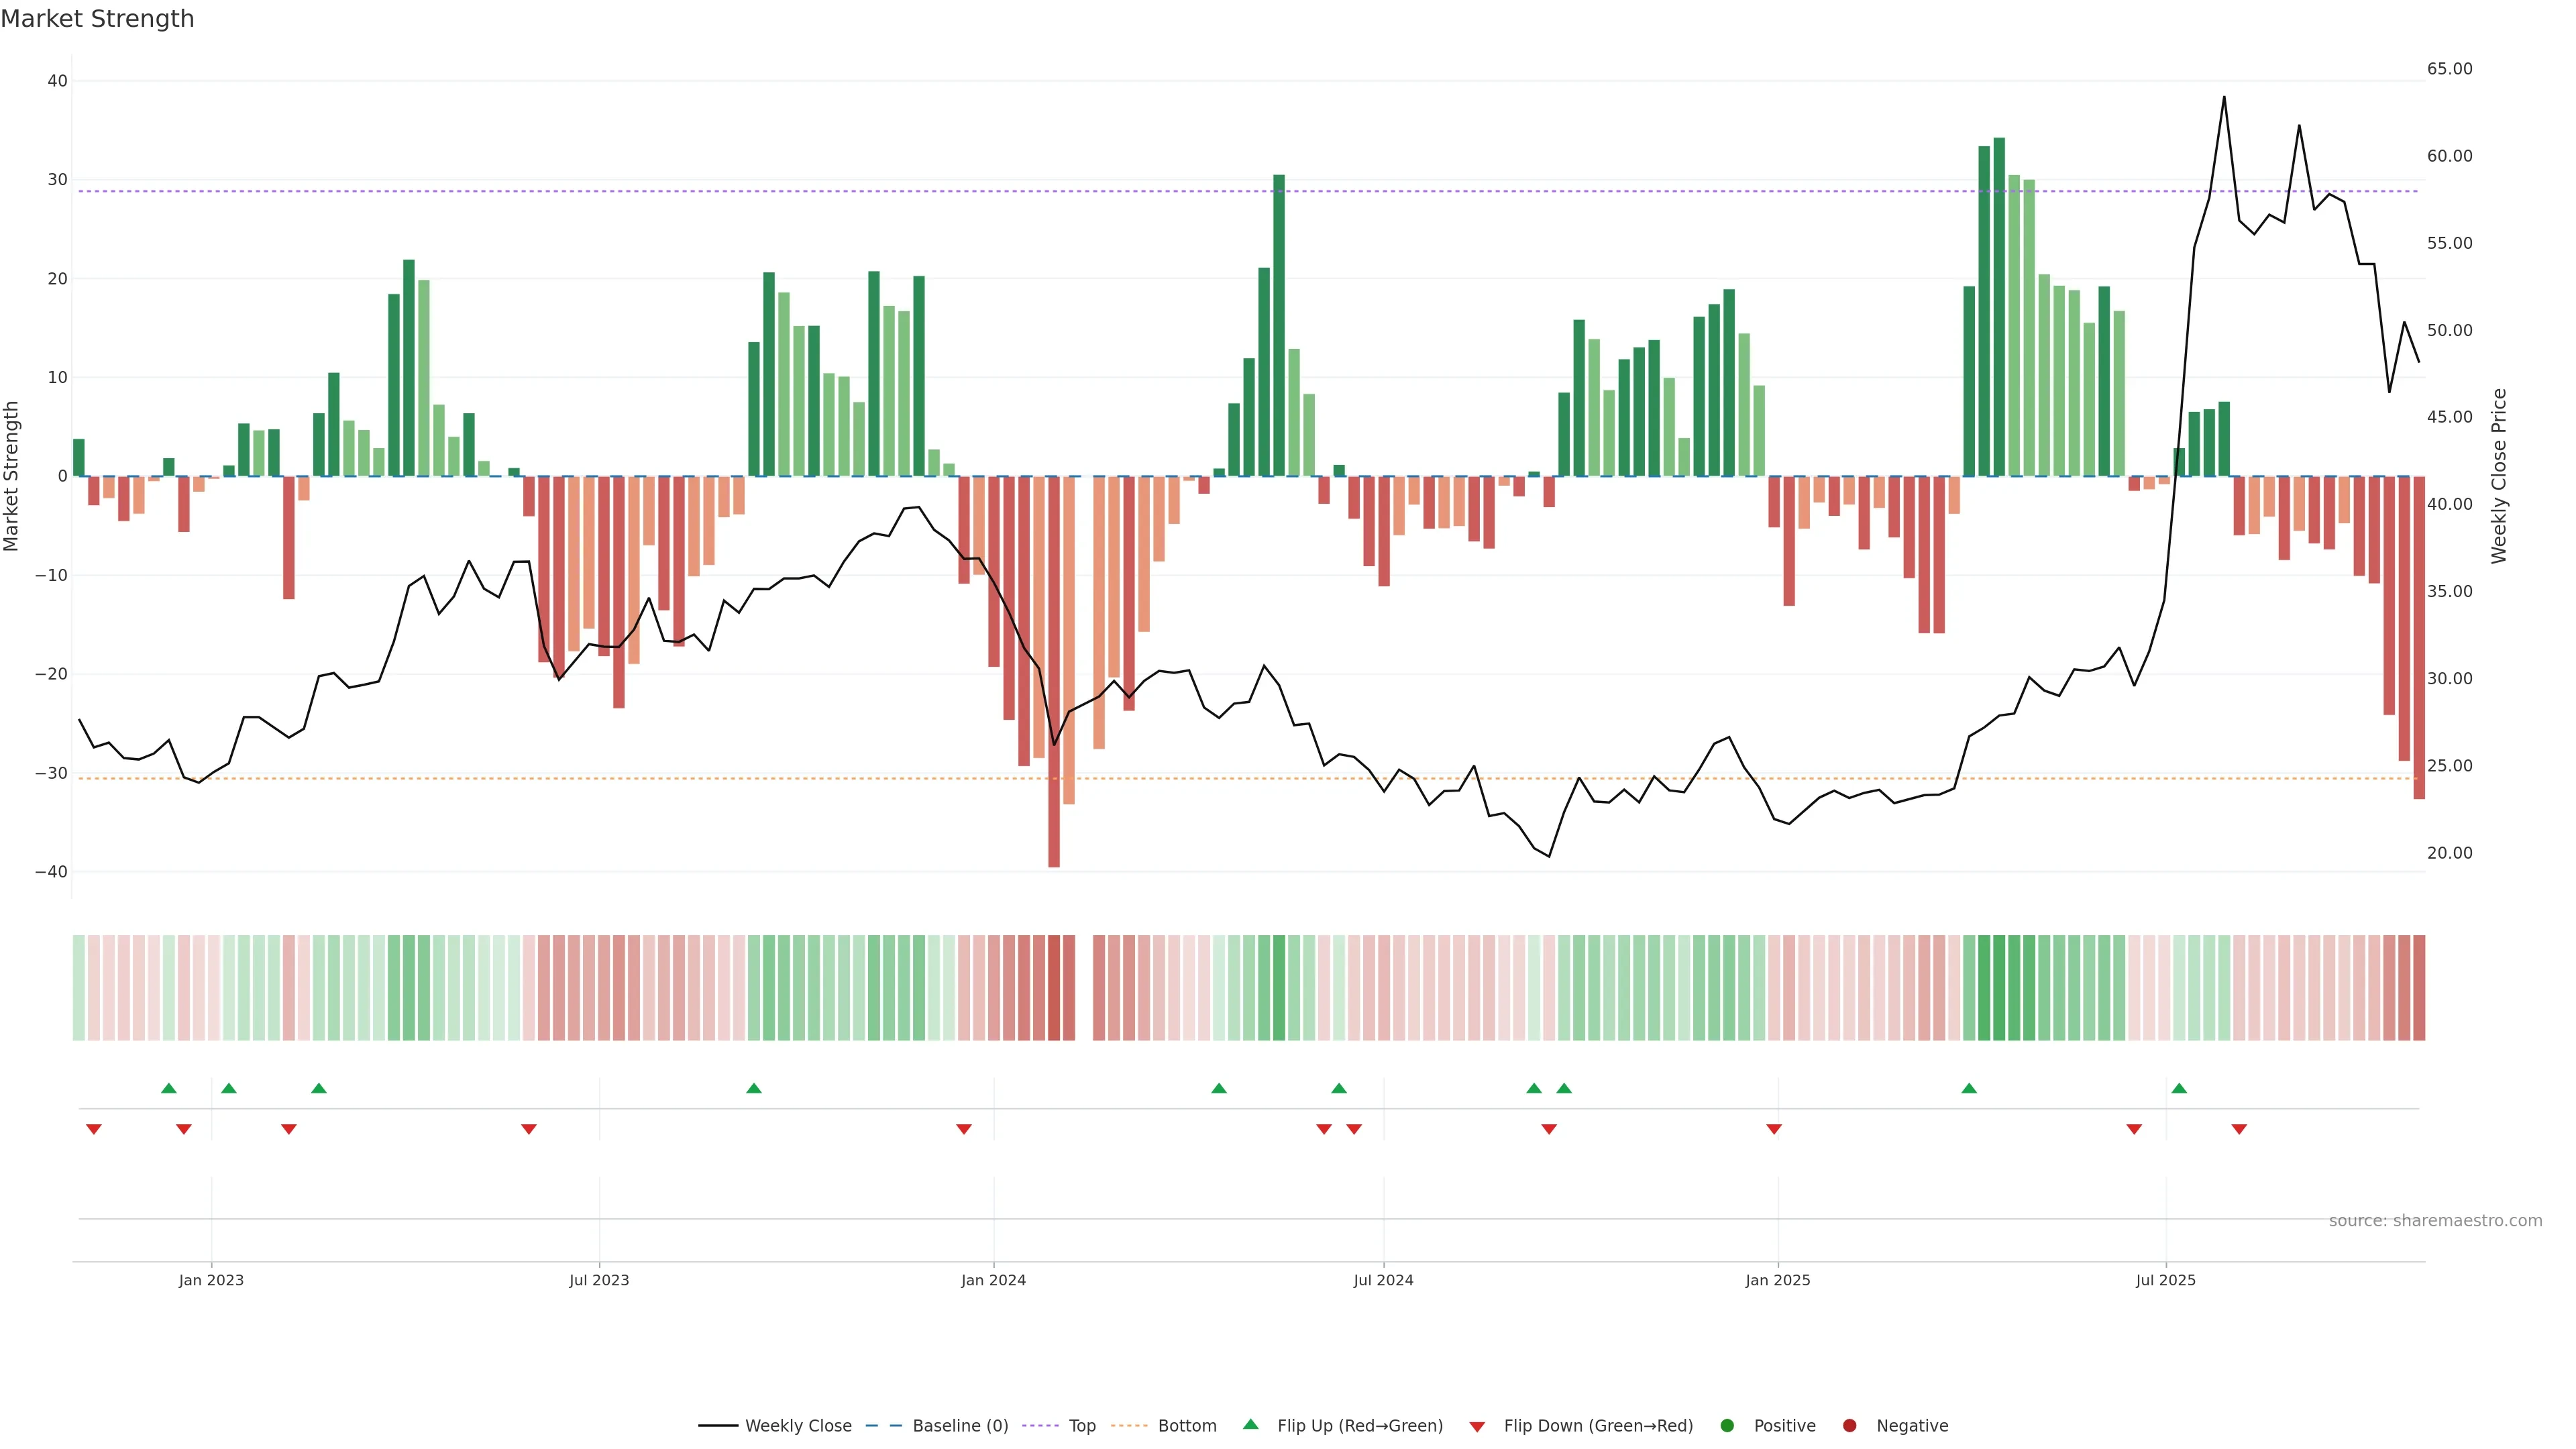Click the last red flip-down triangle after Jul 2025
Image resolution: width=2576 pixels, height=1449 pixels.
pyautogui.click(x=2239, y=1129)
